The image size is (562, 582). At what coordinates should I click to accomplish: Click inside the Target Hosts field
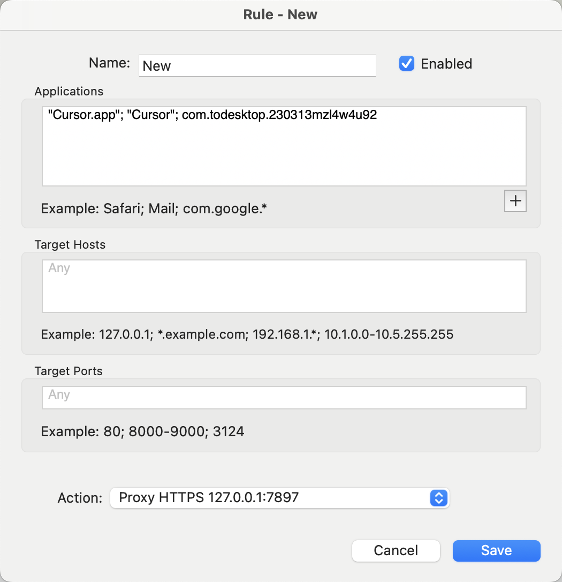coord(284,286)
